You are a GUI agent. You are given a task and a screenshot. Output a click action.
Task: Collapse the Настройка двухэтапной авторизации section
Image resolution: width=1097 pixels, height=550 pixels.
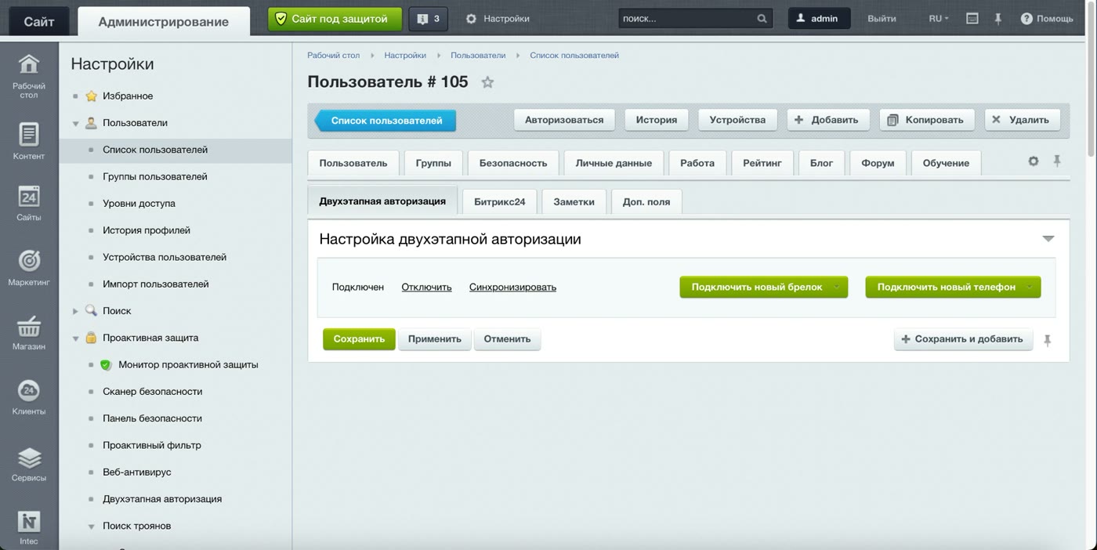[1048, 239]
